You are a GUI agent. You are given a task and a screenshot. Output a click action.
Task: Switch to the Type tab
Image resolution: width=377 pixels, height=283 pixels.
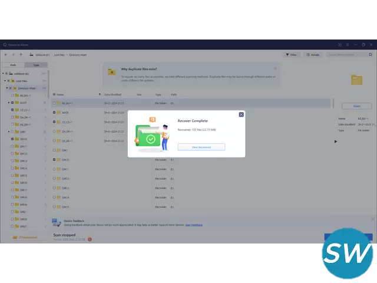36,65
